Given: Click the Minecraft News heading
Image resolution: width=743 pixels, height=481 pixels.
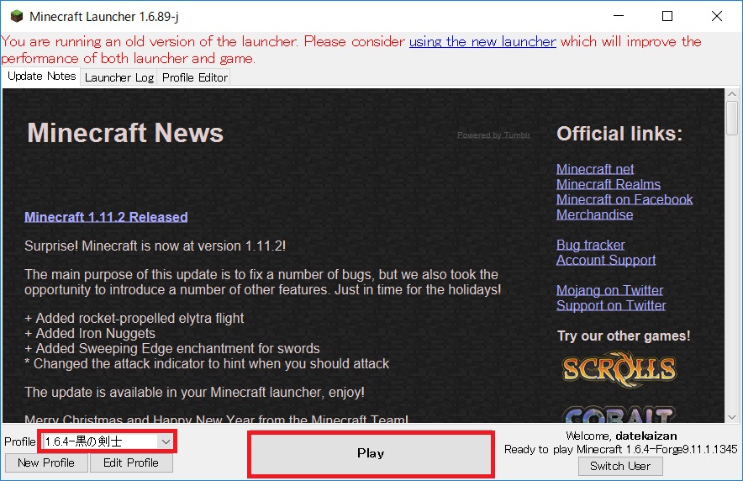Looking at the screenshot, I should (125, 133).
